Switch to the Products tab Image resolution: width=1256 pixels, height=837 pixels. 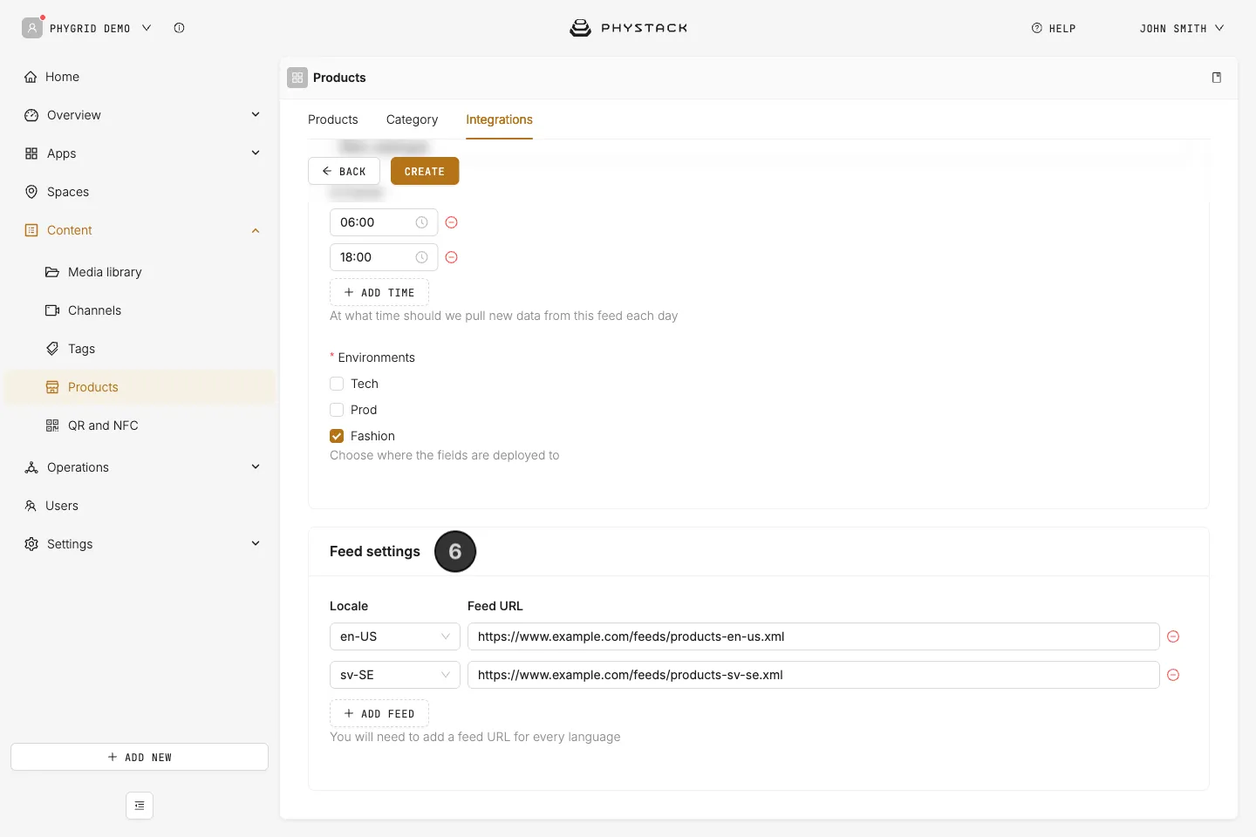click(x=333, y=119)
